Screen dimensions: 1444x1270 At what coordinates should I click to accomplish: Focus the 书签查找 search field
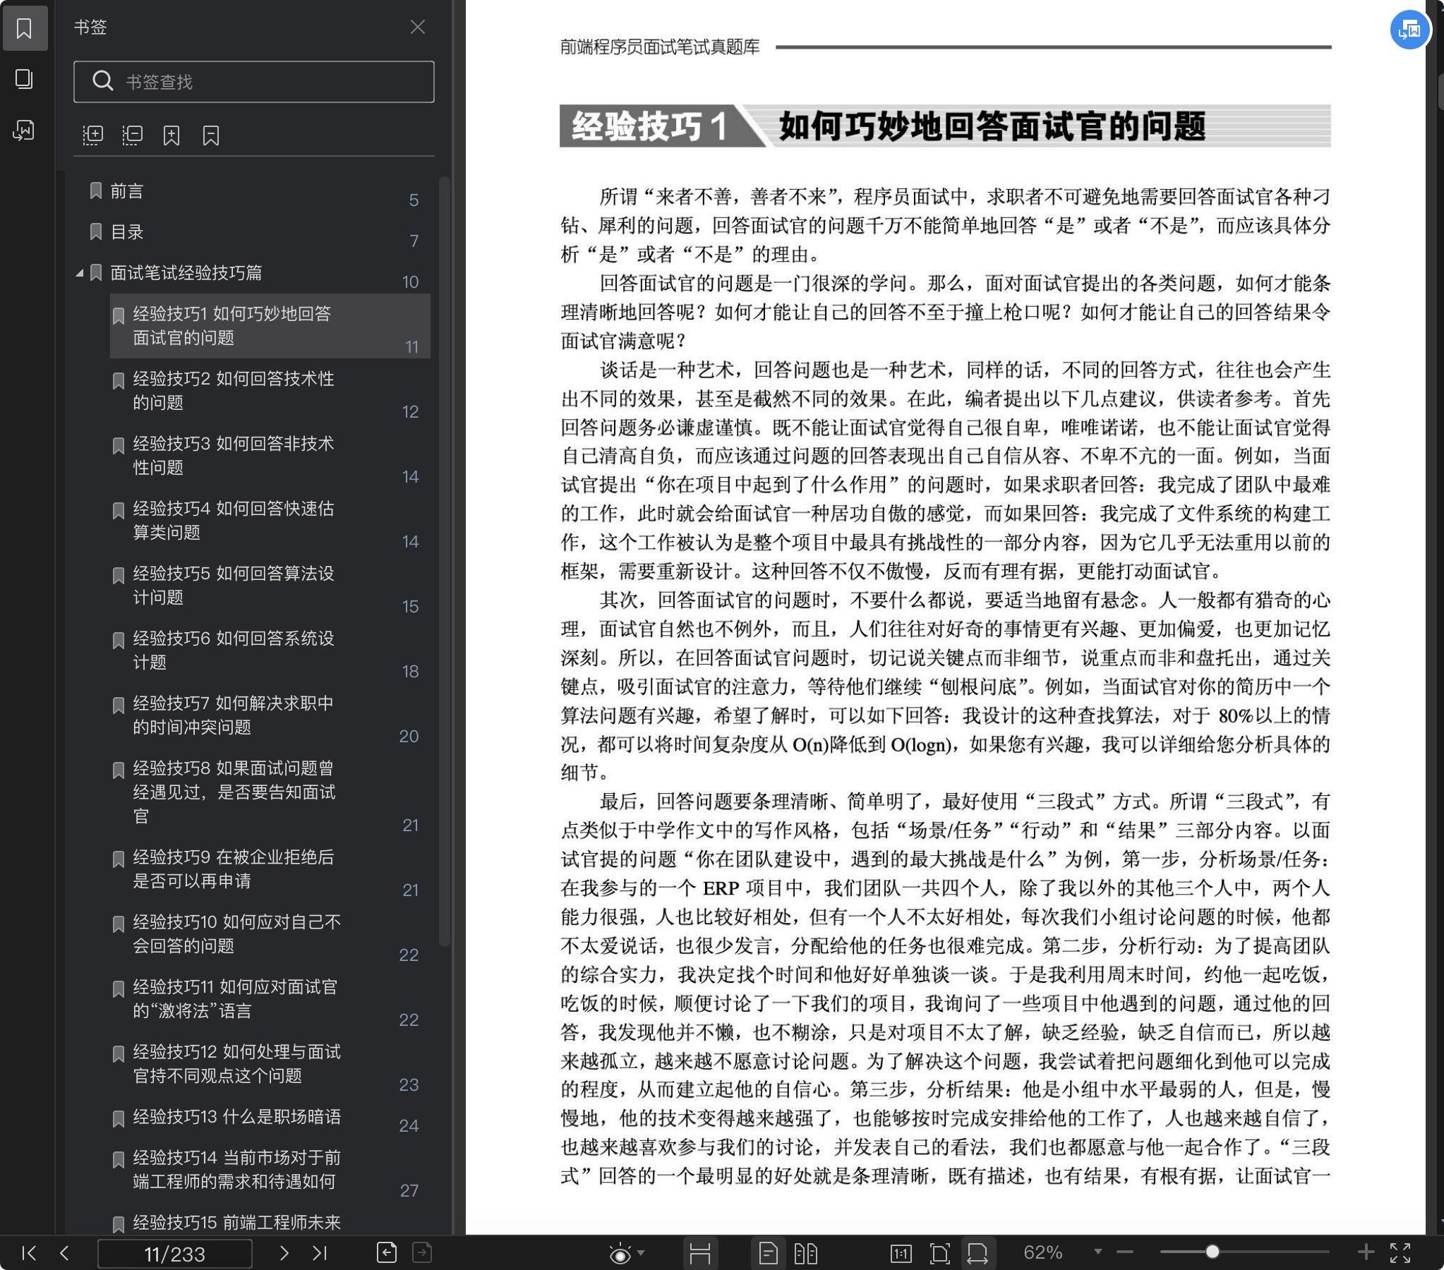click(x=253, y=82)
